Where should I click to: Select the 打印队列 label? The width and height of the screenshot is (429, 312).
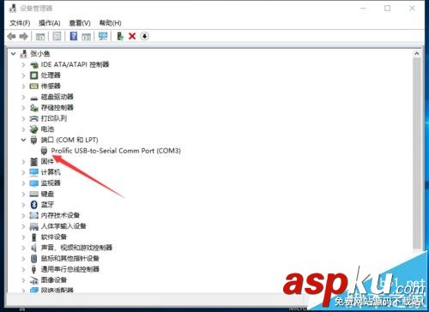(x=54, y=118)
